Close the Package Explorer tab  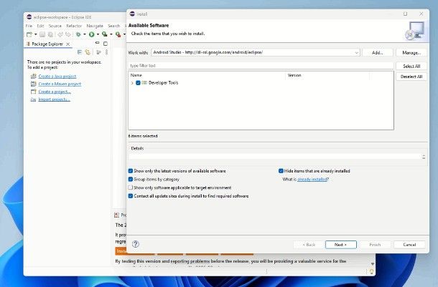(68, 44)
